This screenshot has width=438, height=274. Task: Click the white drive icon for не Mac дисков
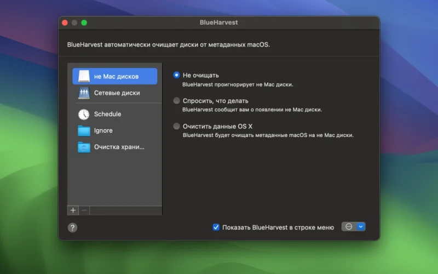click(x=84, y=76)
